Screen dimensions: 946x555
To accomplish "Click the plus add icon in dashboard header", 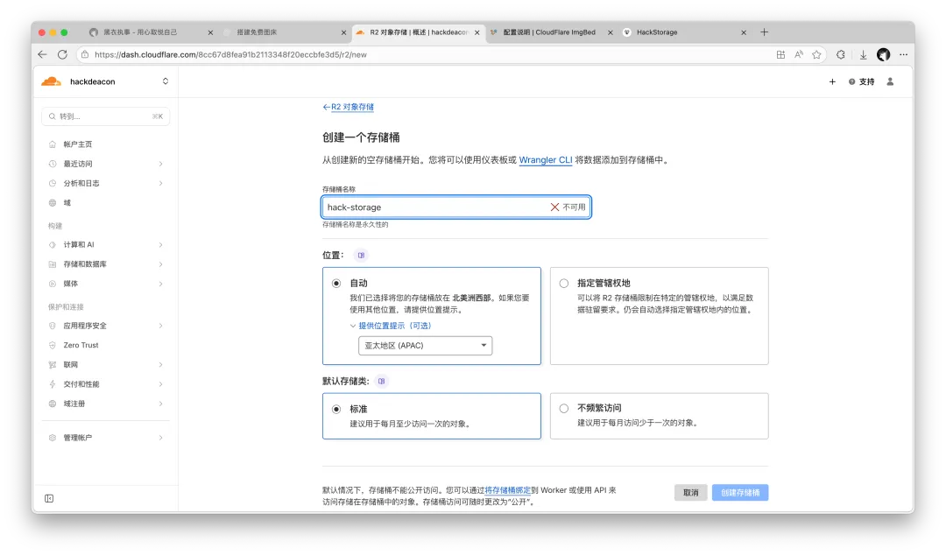I will tap(833, 81).
